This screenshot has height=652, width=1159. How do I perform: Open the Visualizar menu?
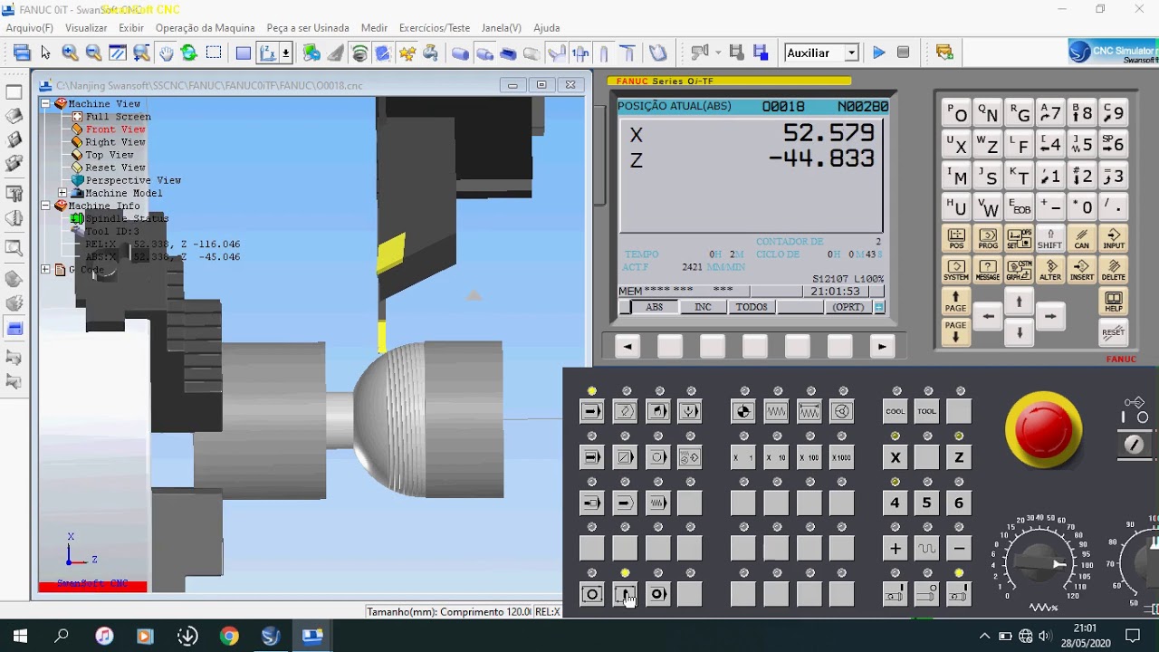[x=86, y=28]
